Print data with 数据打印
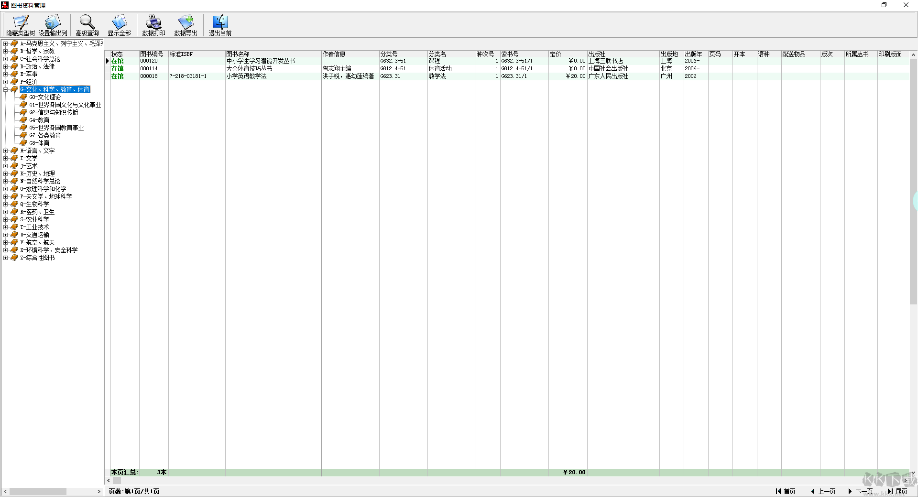The image size is (918, 497). coord(153,25)
